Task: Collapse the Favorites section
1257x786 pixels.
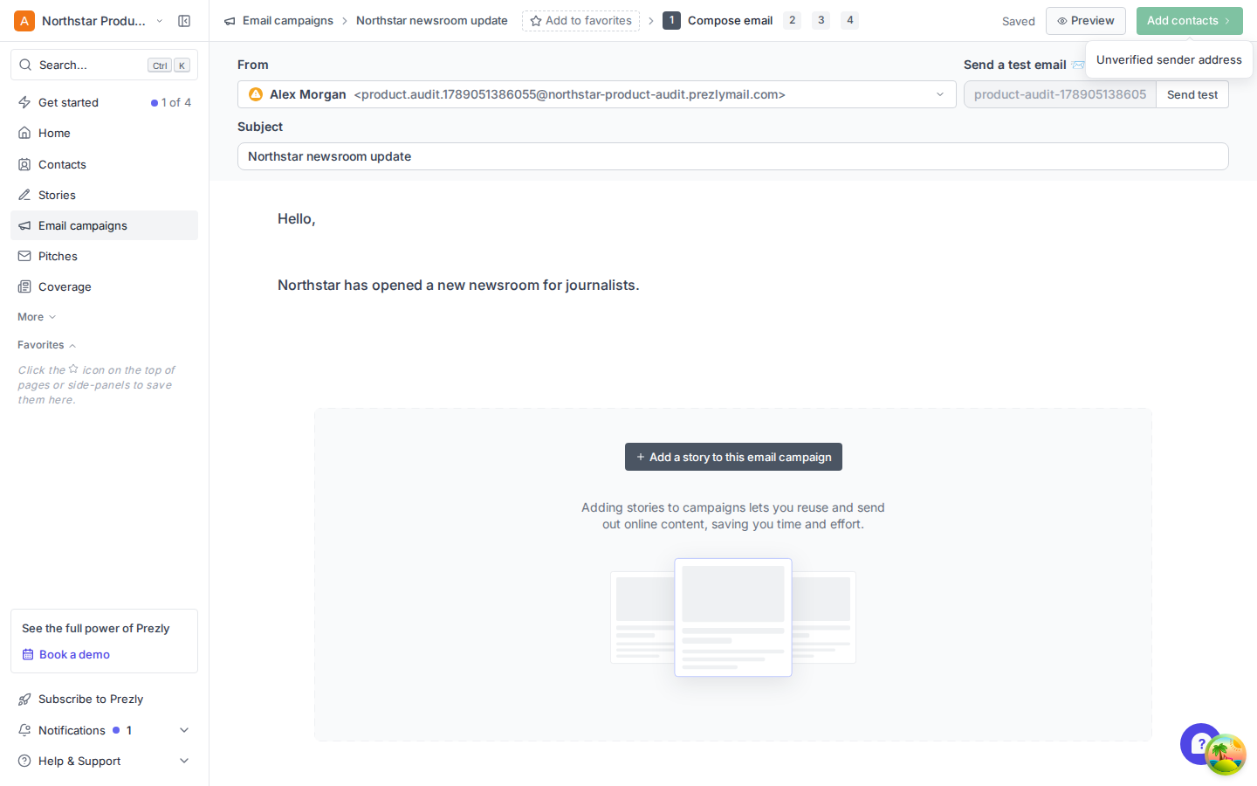Action: tap(47, 345)
